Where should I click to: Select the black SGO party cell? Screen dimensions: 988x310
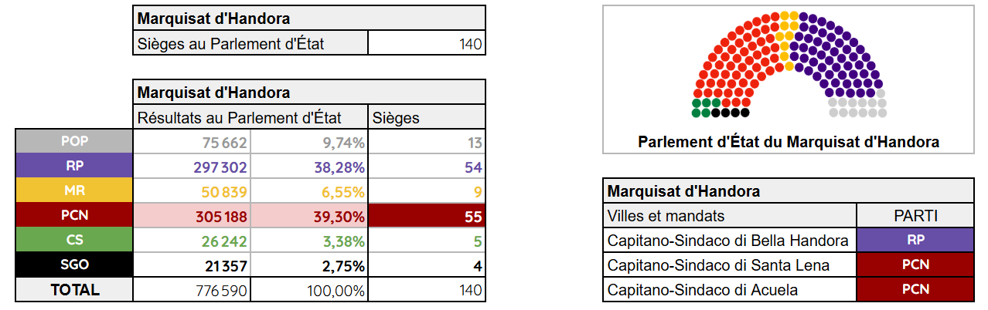tap(74, 265)
